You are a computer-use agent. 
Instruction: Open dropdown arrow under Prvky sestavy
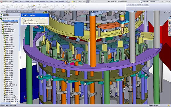point(39,9)
